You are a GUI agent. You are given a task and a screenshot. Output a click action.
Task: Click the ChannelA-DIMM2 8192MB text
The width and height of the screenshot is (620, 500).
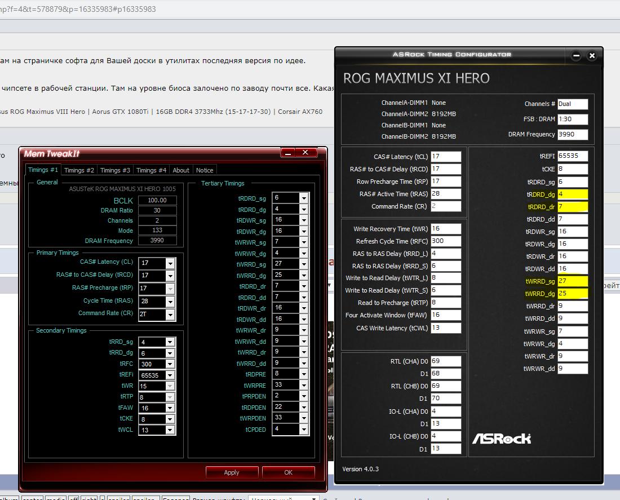point(418,114)
